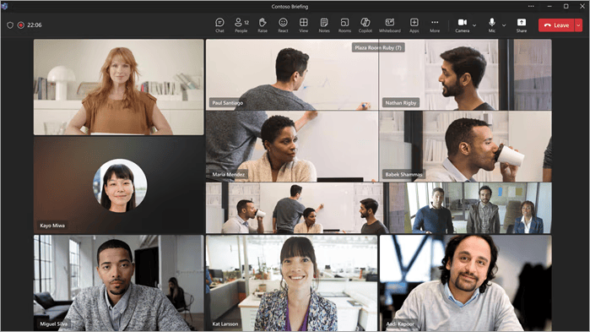The width and height of the screenshot is (590, 332).
Task: Share your screen content
Action: (x=522, y=25)
